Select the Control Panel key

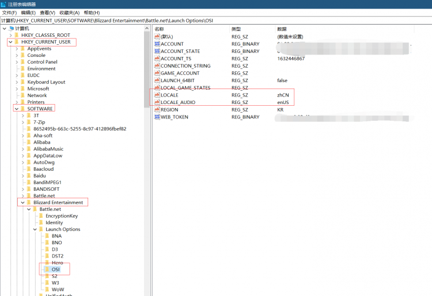click(x=42, y=62)
